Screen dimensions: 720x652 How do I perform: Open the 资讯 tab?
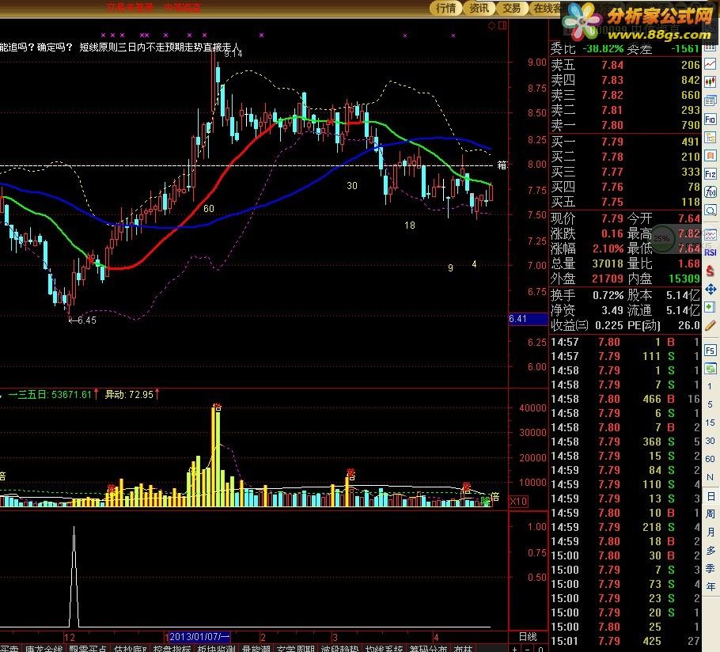(479, 8)
